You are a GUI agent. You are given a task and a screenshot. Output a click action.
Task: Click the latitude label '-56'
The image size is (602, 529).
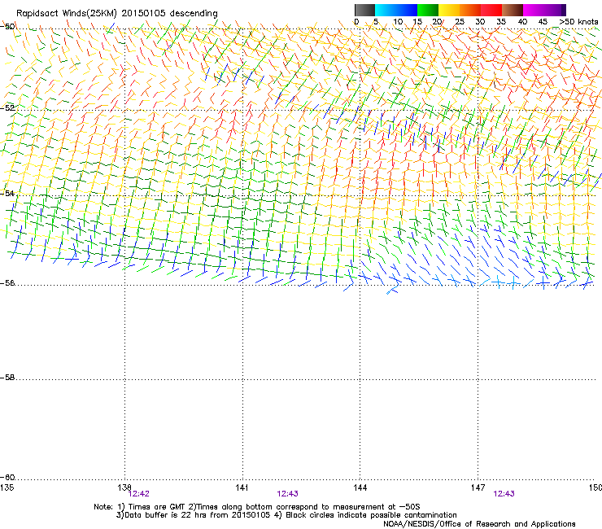(7, 283)
